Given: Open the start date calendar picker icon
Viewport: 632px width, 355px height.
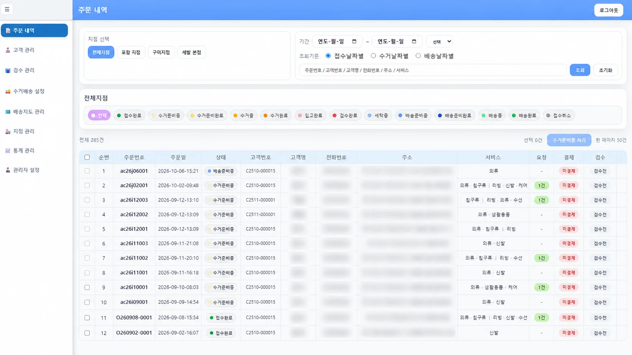Looking at the screenshot, I should coord(354,41).
